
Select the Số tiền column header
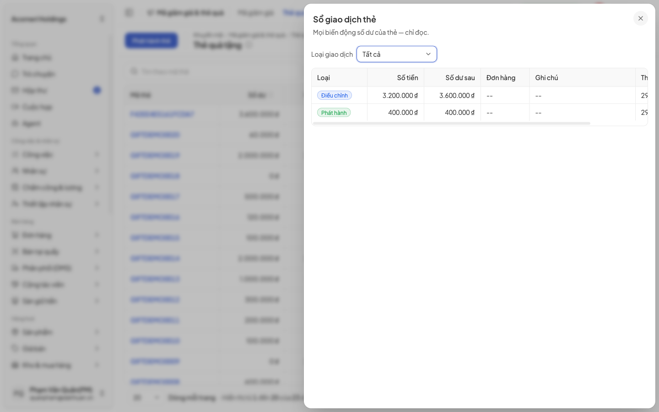[x=395, y=78]
